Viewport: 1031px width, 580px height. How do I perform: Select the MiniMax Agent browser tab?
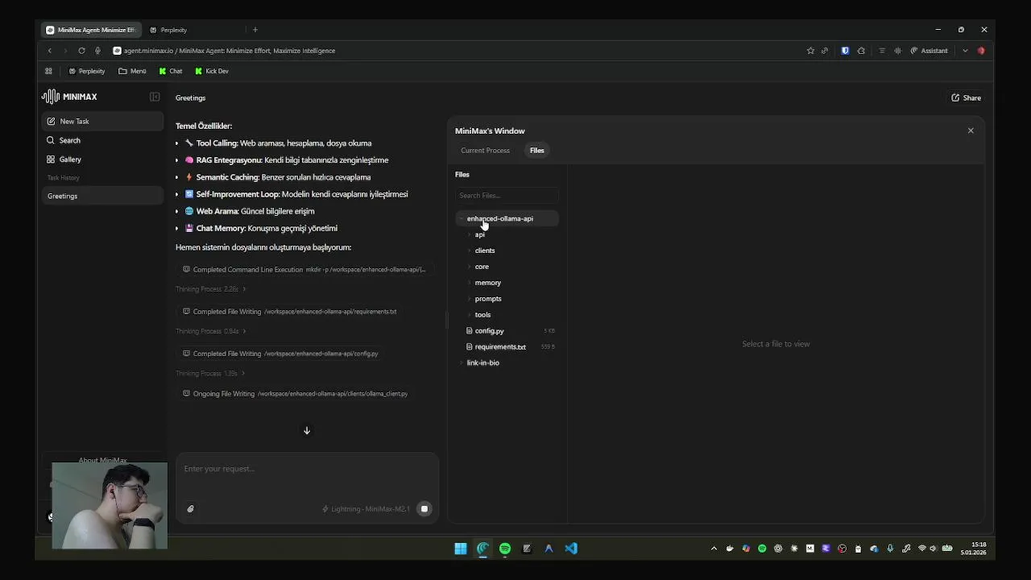[90, 30]
